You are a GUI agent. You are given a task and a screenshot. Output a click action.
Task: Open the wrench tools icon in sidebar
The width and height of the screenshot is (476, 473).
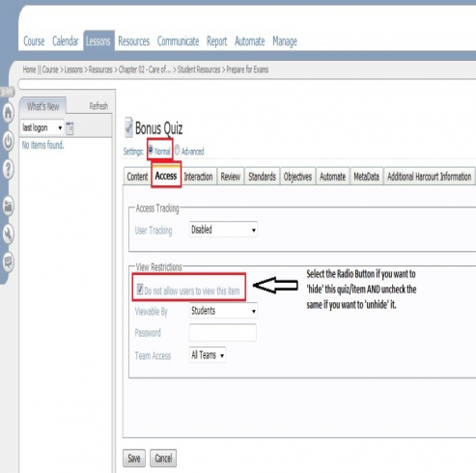(8, 234)
